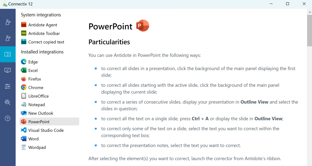Click the monitor checkmark sidebar icon
This screenshot has width=312, height=166.
click(x=8, y=70)
